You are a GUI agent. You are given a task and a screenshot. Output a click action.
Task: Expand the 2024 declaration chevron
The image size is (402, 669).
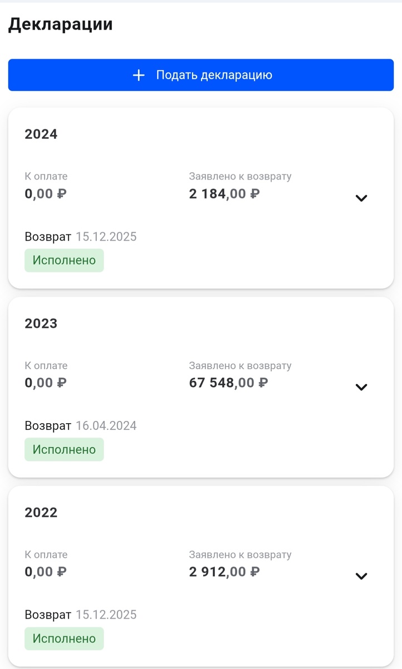pyautogui.click(x=361, y=198)
